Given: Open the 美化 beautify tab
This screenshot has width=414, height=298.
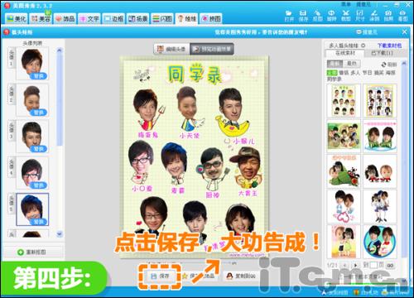Looking at the screenshot, I should pos(17,18).
